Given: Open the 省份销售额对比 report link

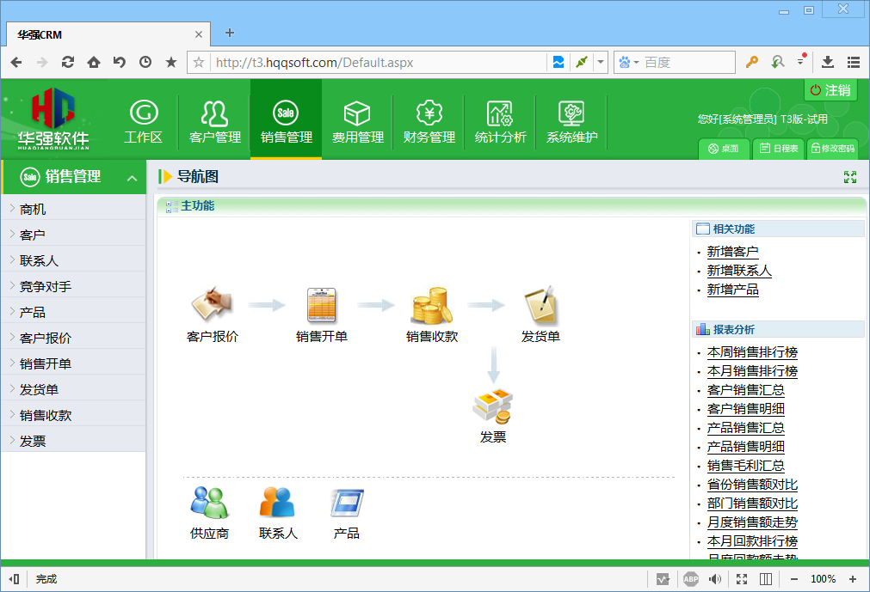Looking at the screenshot, I should click(x=752, y=485).
